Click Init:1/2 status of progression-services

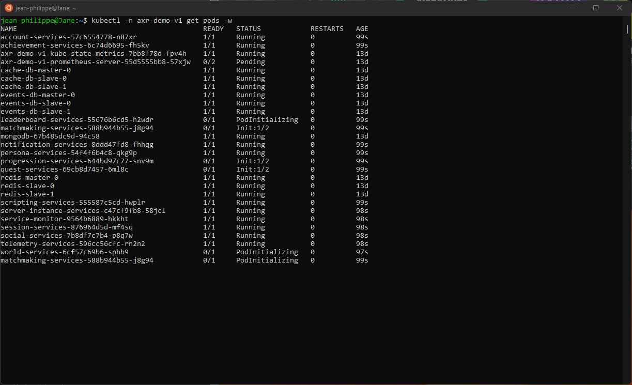[x=253, y=161]
